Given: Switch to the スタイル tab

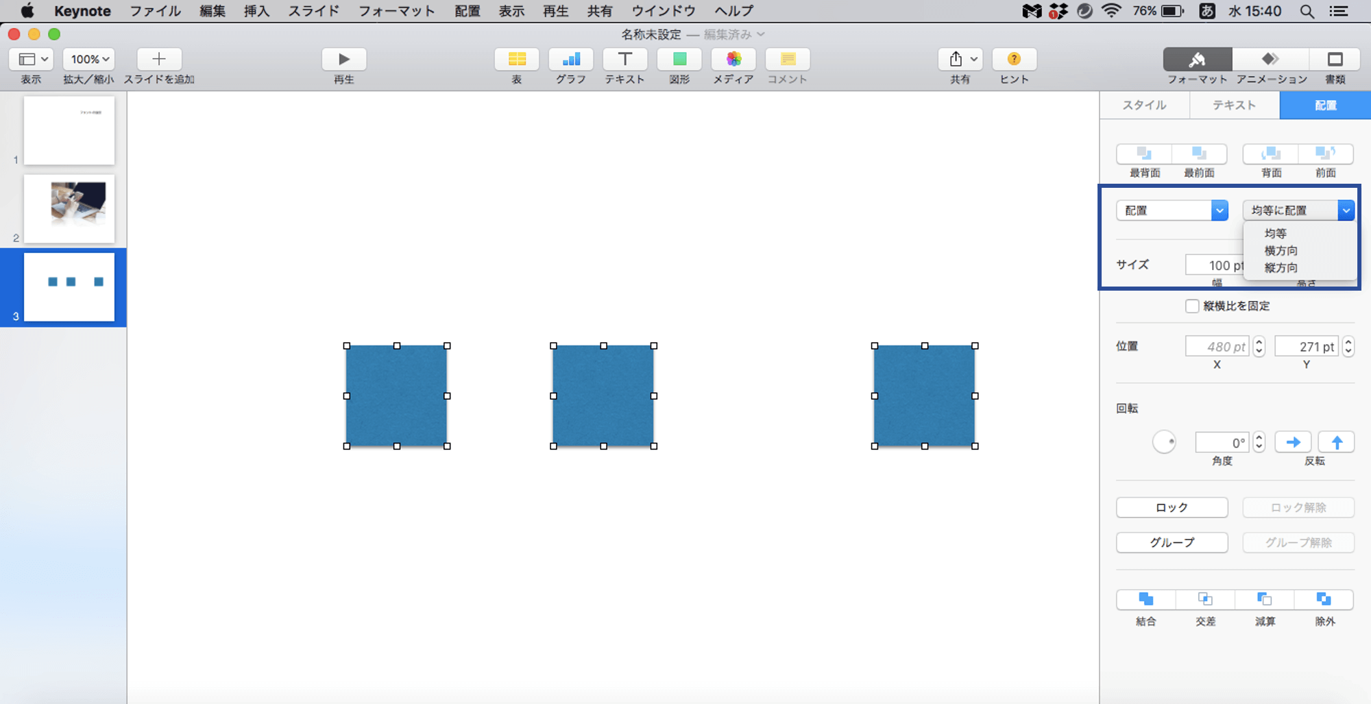Looking at the screenshot, I should click(x=1145, y=106).
